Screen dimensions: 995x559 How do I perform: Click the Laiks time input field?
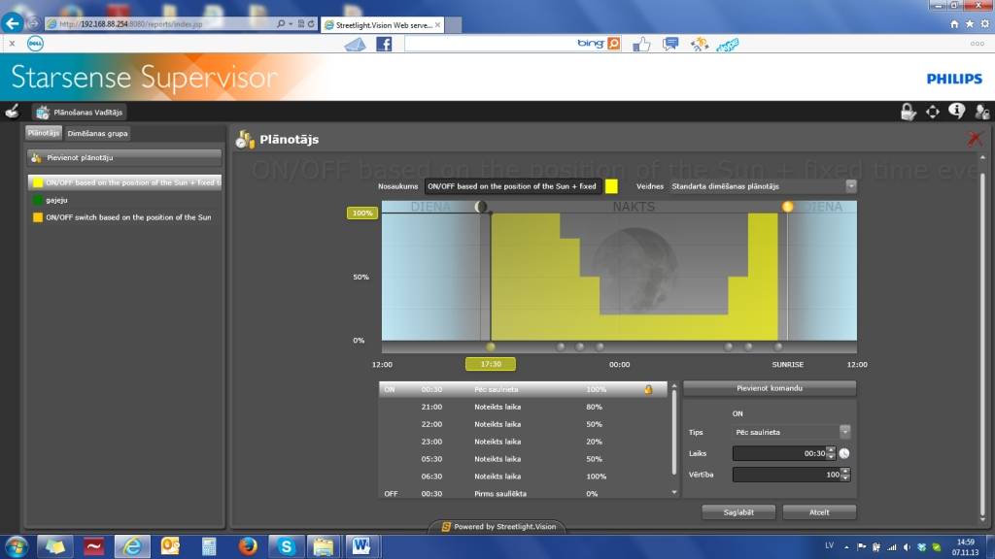pos(779,453)
